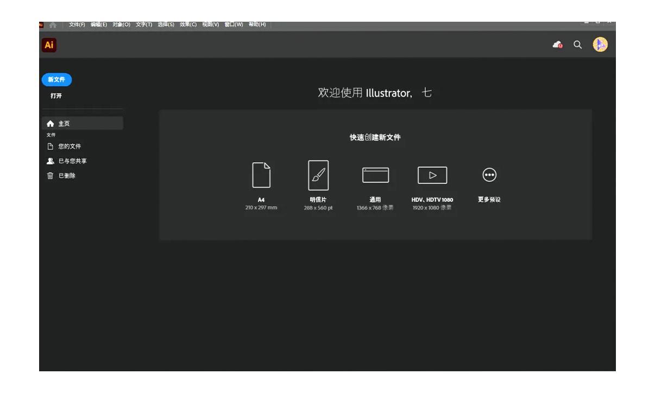Click the trash icon beside 已删除
Screen dimensions: 655x393
(x=50, y=175)
